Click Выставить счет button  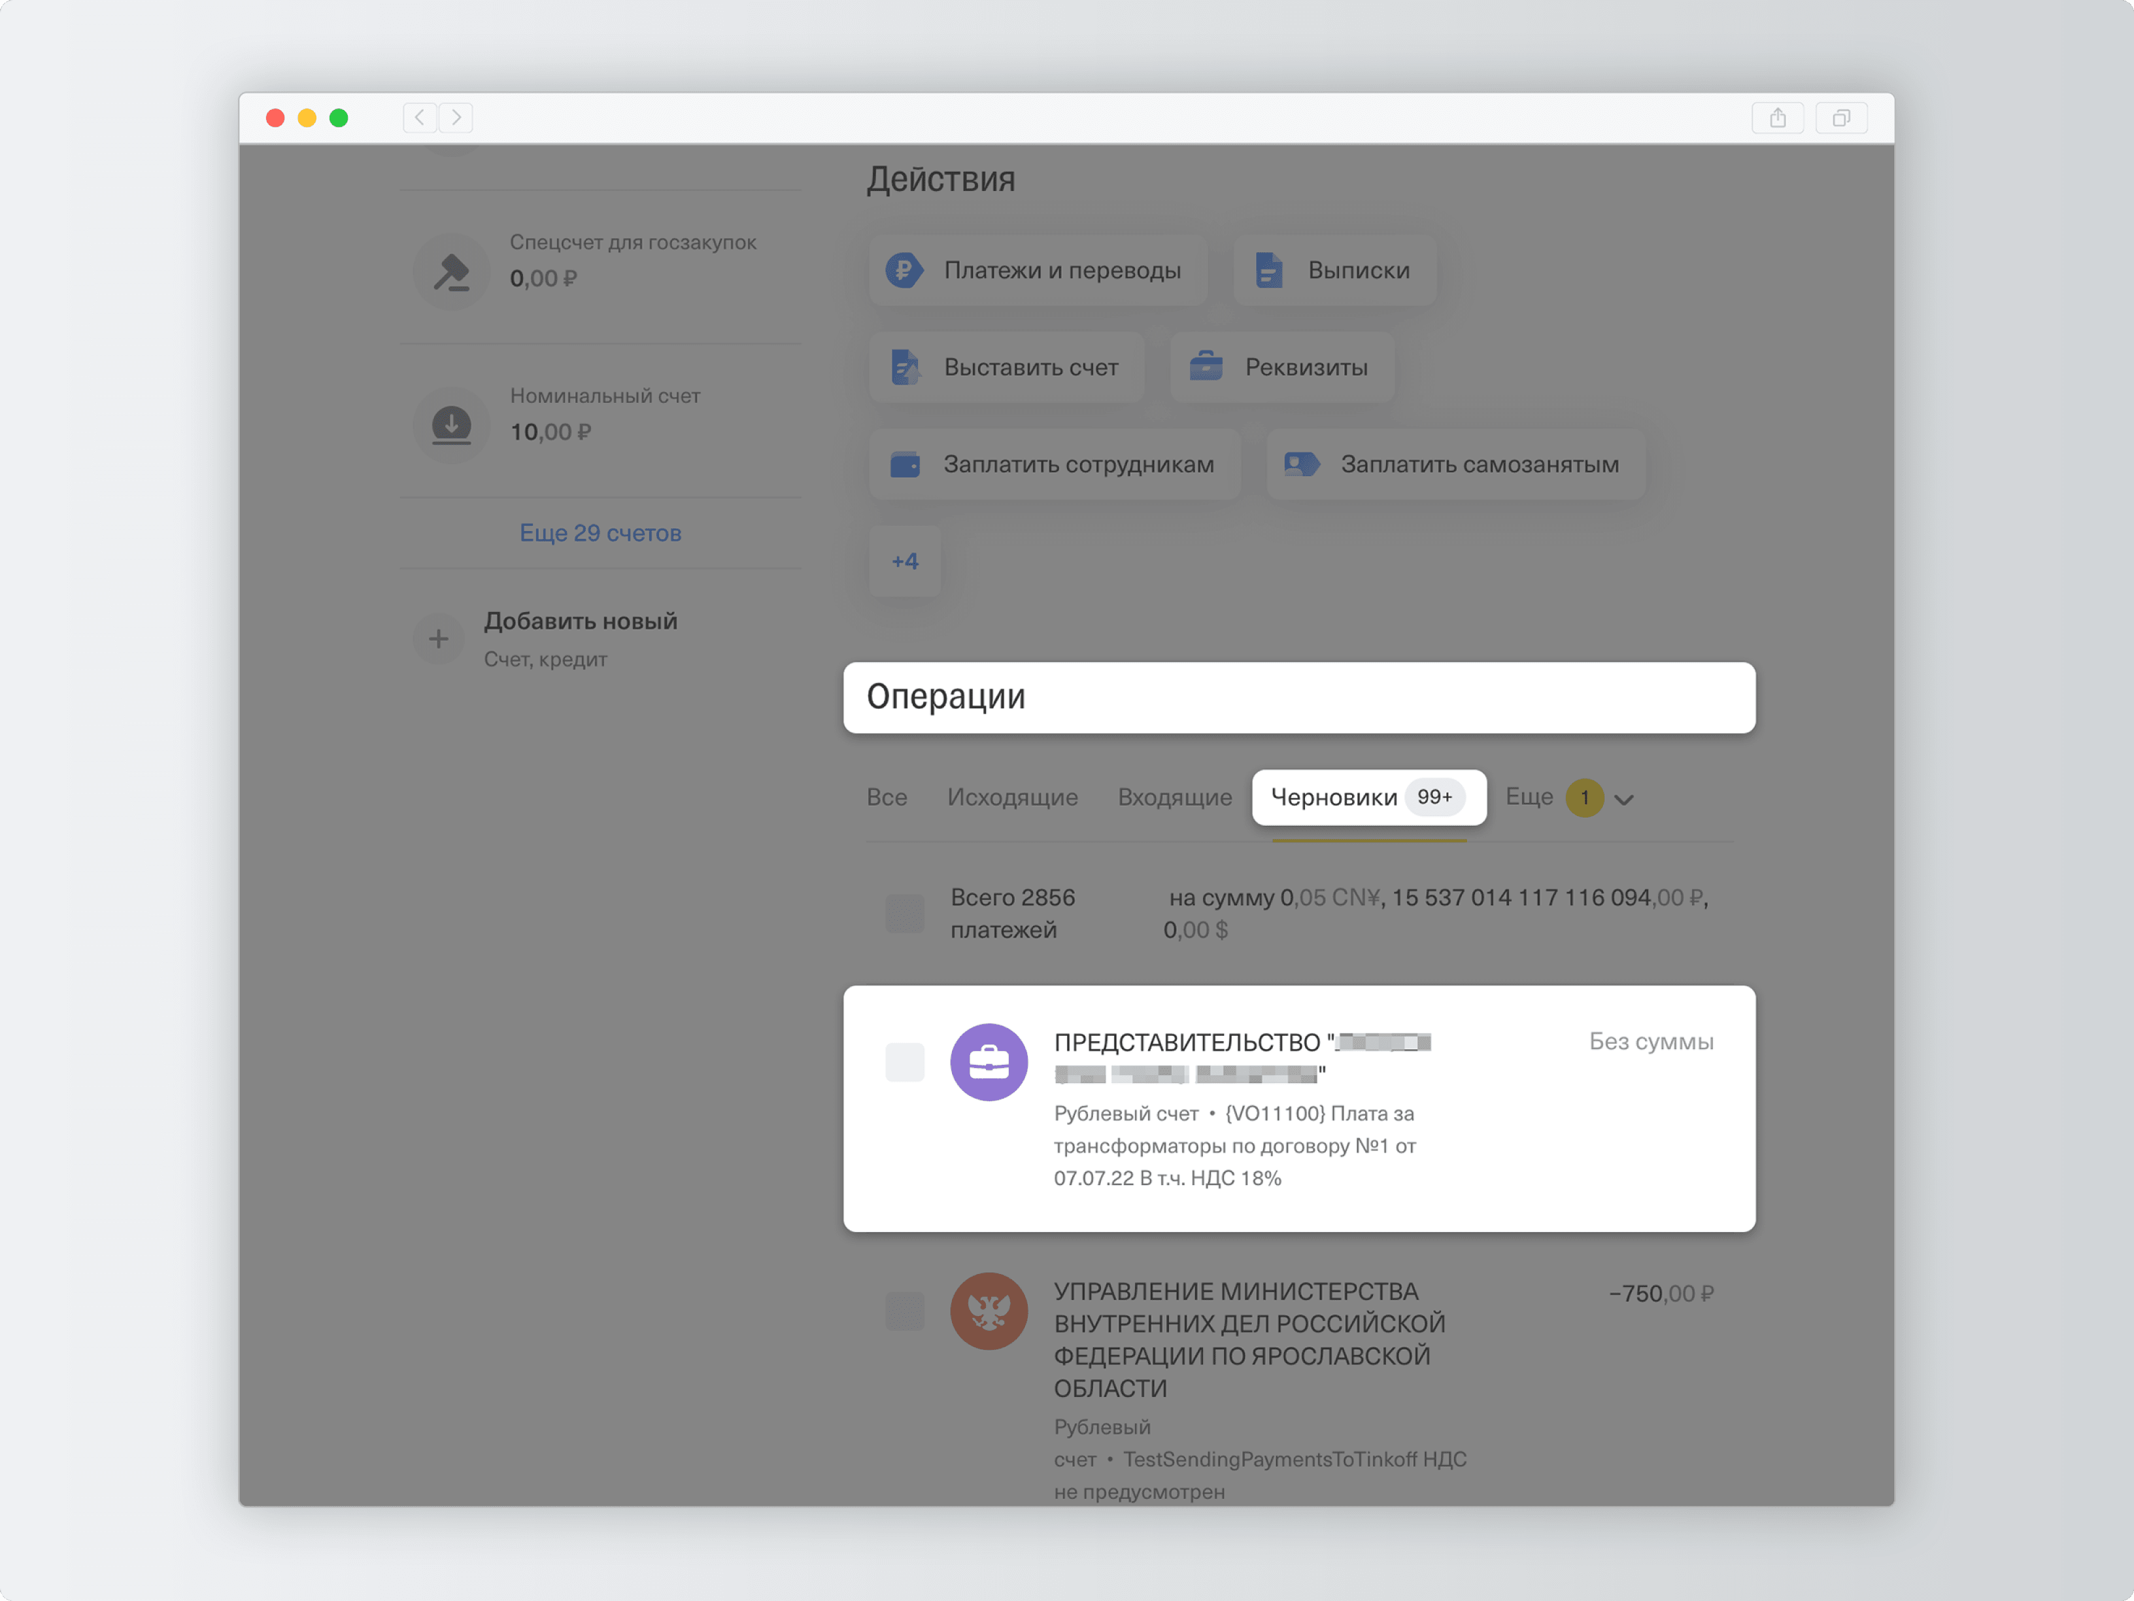(x=1006, y=368)
